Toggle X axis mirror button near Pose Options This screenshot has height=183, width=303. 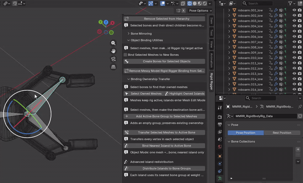183,10
